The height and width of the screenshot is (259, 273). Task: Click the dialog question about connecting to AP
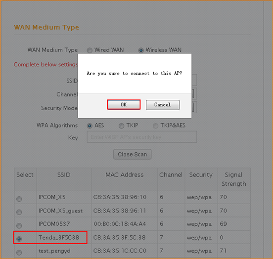click(135, 74)
